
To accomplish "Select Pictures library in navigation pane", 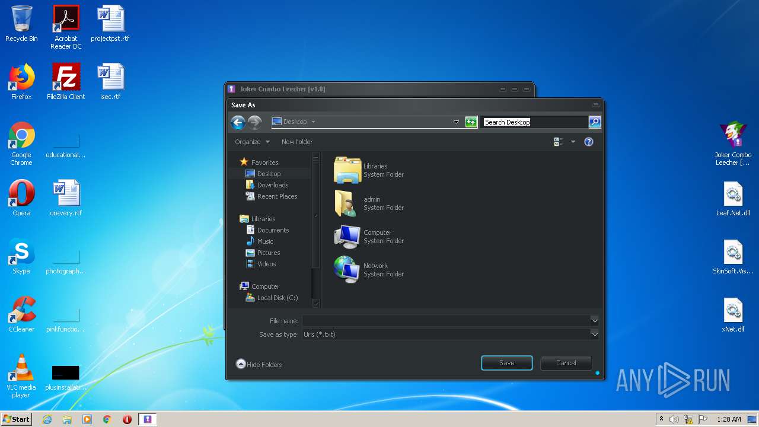I will click(x=263, y=253).
